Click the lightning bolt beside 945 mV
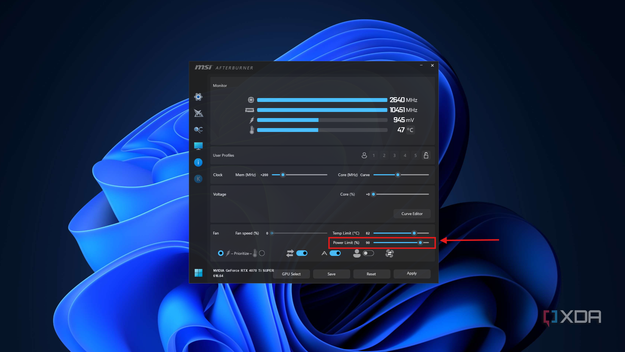The height and width of the screenshot is (352, 625). pyautogui.click(x=252, y=120)
